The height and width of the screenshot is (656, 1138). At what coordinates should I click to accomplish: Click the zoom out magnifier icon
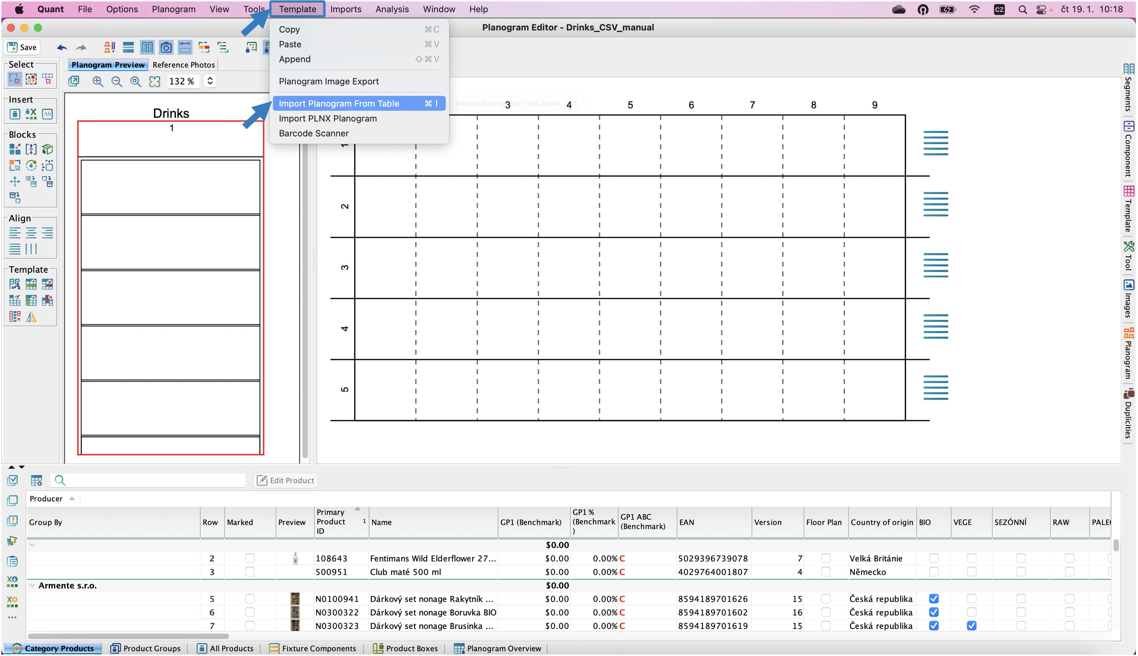116,82
